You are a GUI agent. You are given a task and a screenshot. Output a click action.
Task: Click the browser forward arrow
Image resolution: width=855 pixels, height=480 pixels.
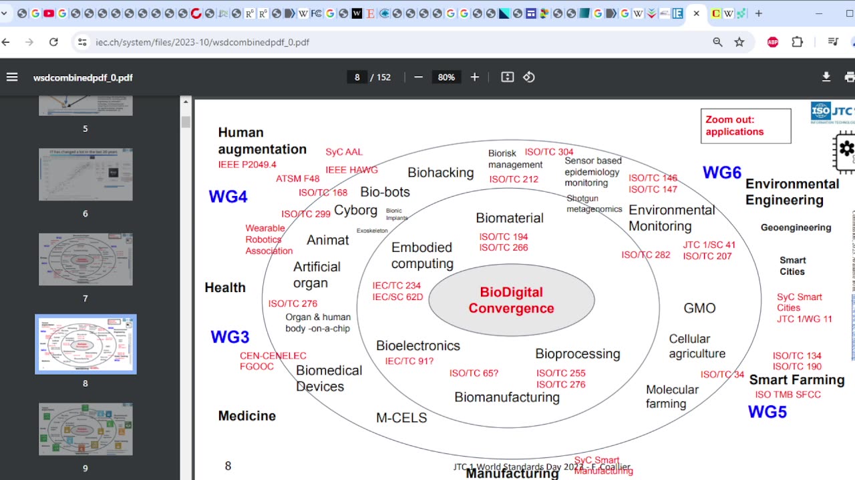click(29, 42)
